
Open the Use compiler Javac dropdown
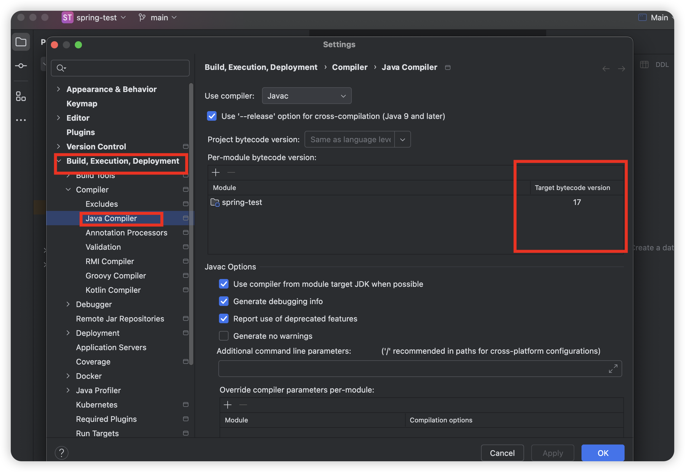click(x=307, y=96)
